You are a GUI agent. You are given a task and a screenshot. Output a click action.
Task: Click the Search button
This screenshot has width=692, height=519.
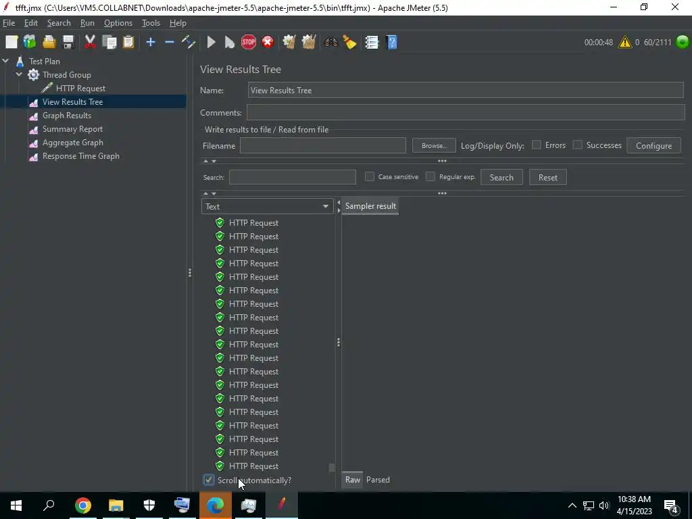501,178
